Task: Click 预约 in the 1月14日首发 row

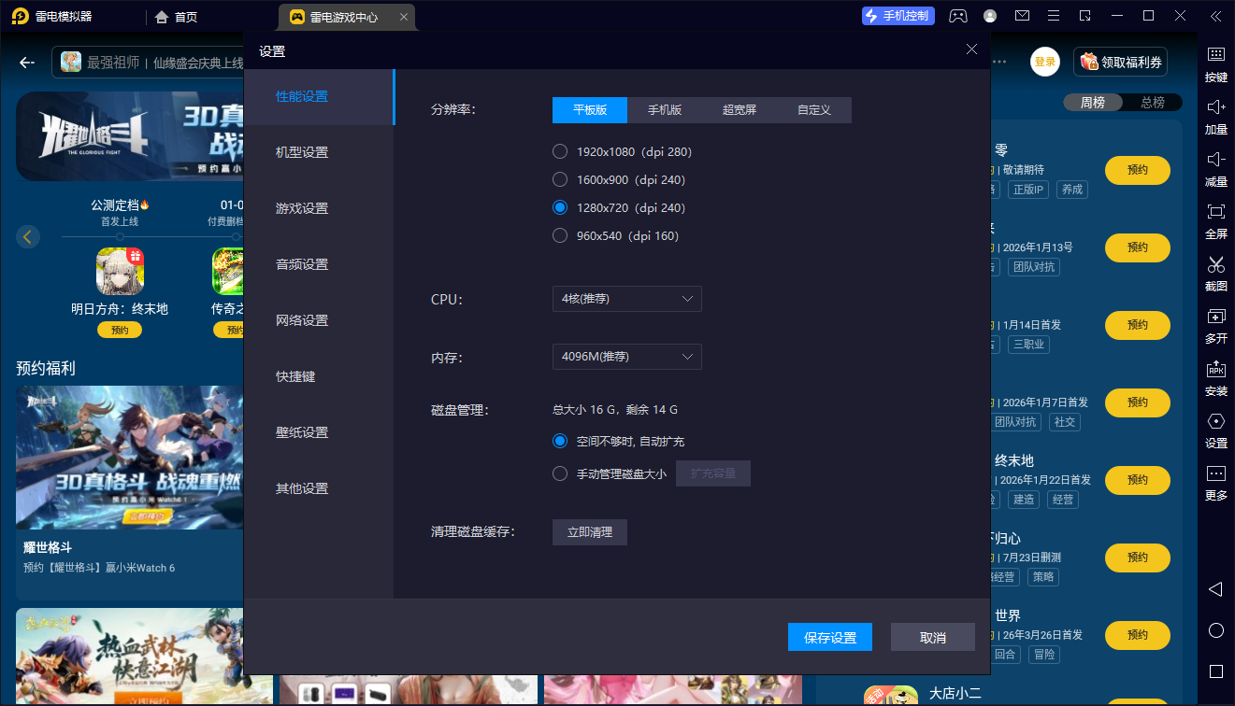Action: click(x=1138, y=325)
